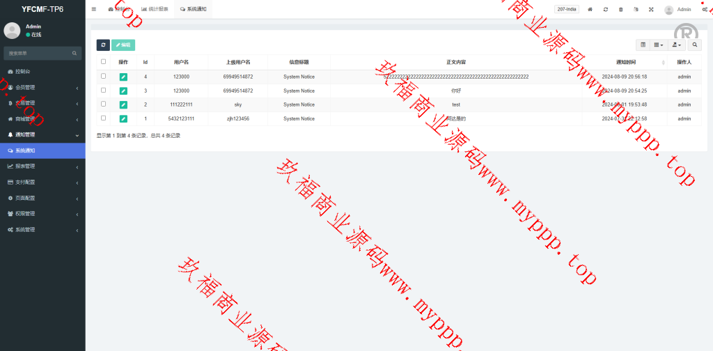The height and width of the screenshot is (351, 713).
Task: Click the search magnifier button right of the table toolbar
Action: [694, 45]
